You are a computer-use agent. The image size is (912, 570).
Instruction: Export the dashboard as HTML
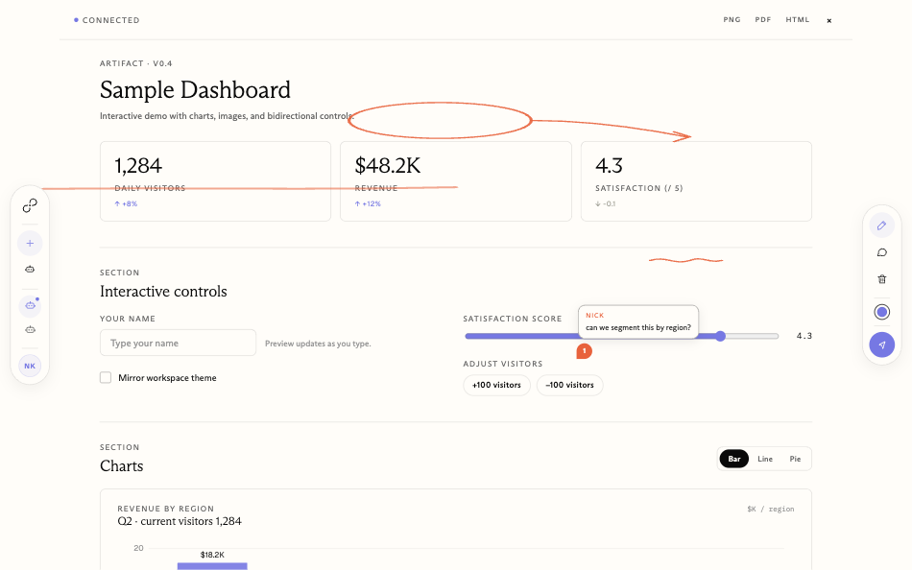pos(798,20)
